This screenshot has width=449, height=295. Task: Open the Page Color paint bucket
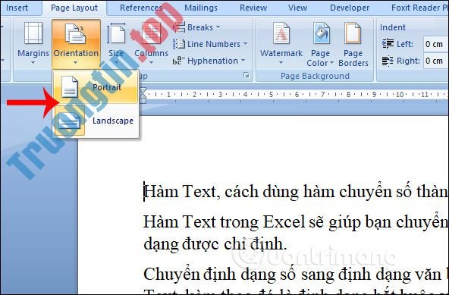321,33
